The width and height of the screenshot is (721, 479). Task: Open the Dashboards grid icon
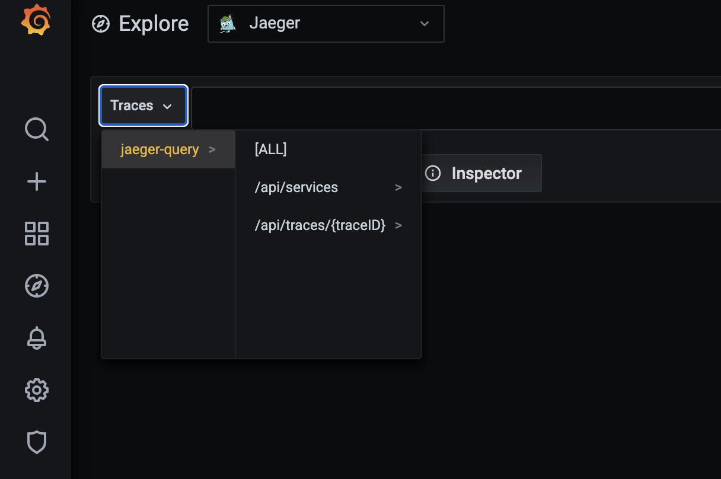[37, 234]
